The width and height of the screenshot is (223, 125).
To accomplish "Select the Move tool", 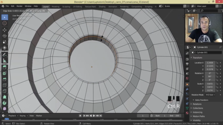I will (x=5, y=30).
